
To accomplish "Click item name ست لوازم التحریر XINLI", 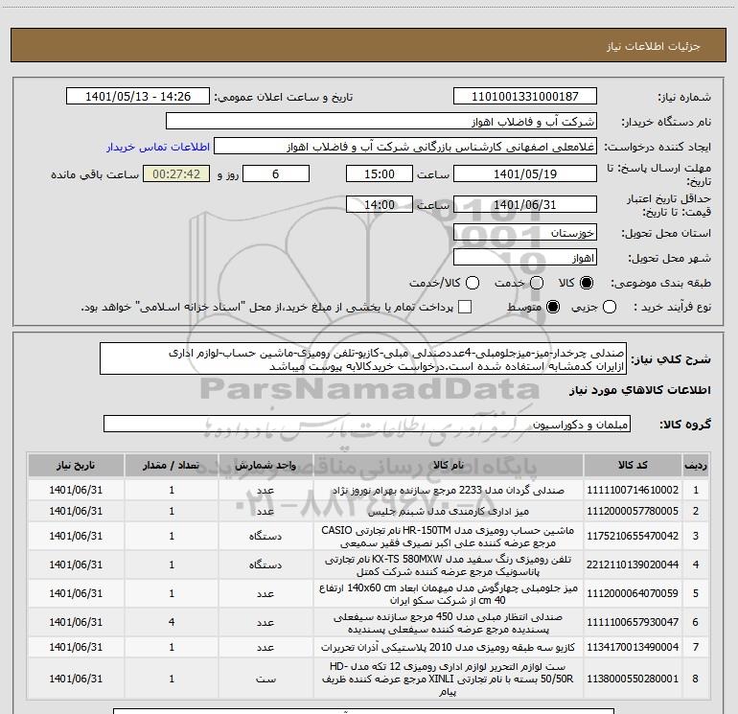I will [449, 679].
